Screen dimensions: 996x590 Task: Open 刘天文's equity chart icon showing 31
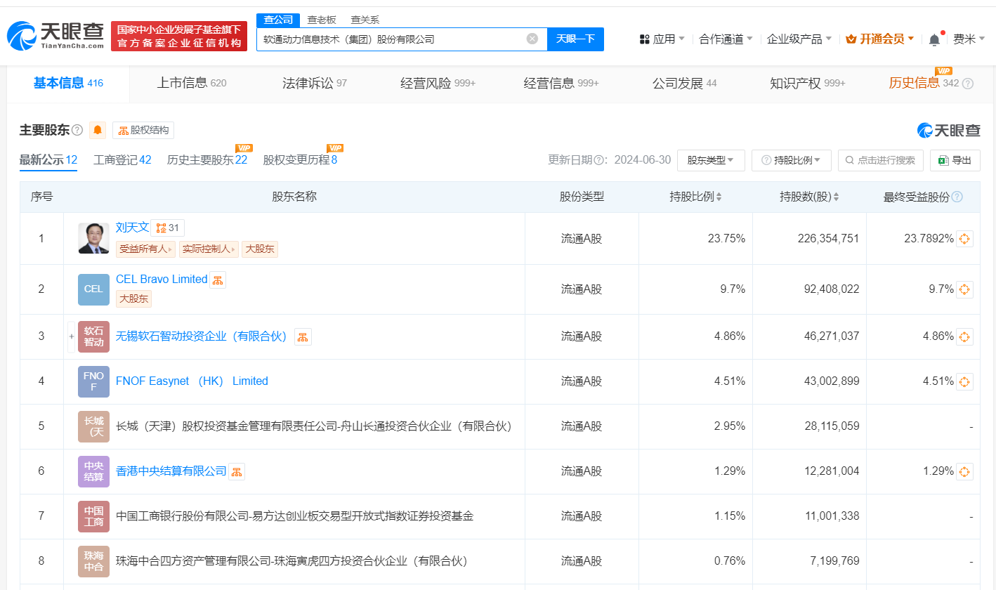[168, 228]
